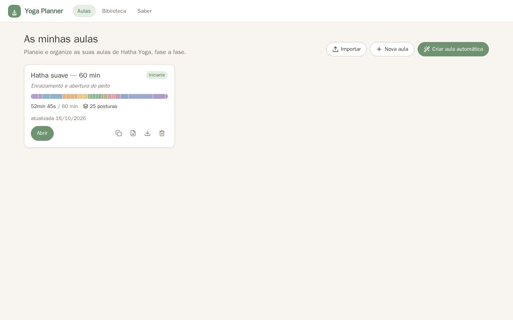Click Criar aula automática
The height and width of the screenshot is (320, 513).
[x=453, y=49]
